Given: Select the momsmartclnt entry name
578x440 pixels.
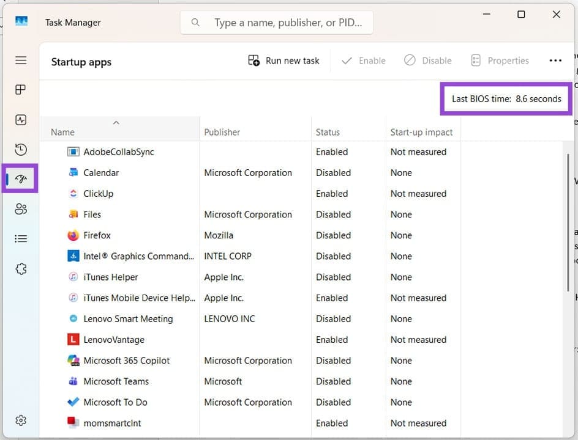Looking at the screenshot, I should tap(112, 423).
